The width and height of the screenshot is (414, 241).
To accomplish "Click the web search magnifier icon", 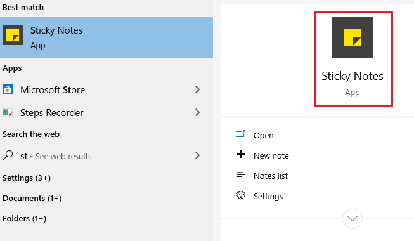I will click(8, 155).
